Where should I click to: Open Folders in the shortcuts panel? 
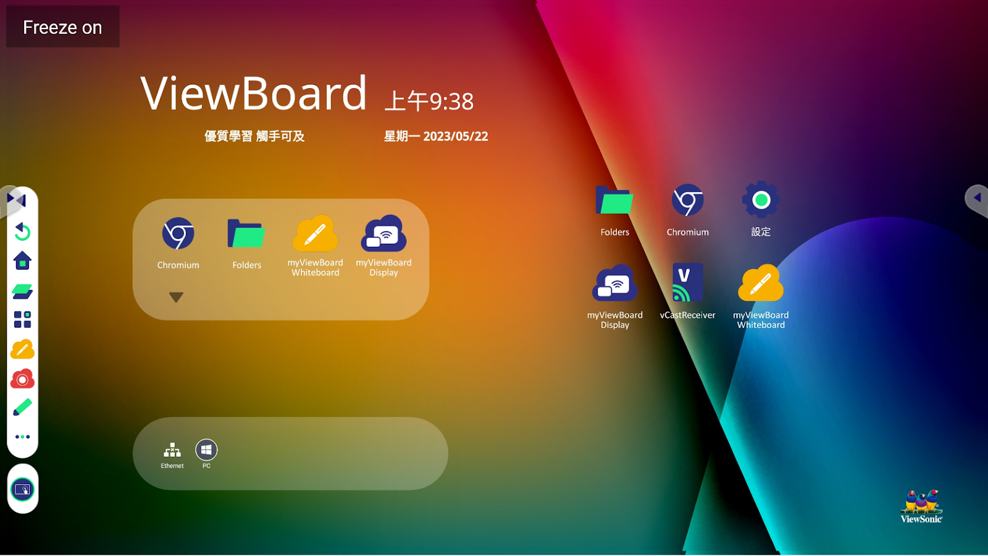click(x=246, y=234)
